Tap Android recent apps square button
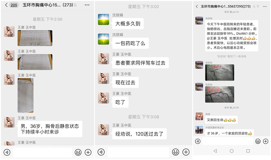This screenshot has height=160, width=271. [248, 151]
